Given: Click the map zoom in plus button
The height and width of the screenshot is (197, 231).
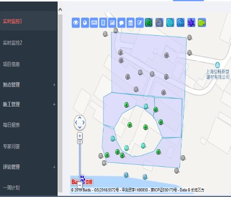Looking at the screenshot, I should 80,136.
